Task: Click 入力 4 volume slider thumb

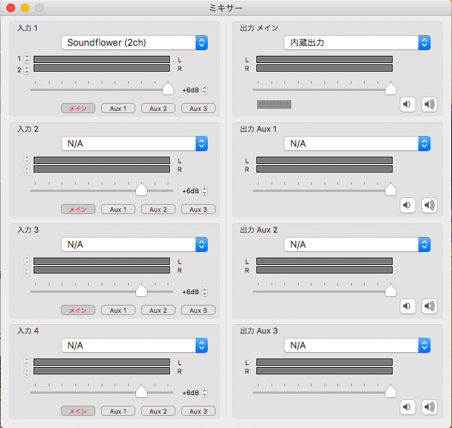Action: click(x=142, y=391)
